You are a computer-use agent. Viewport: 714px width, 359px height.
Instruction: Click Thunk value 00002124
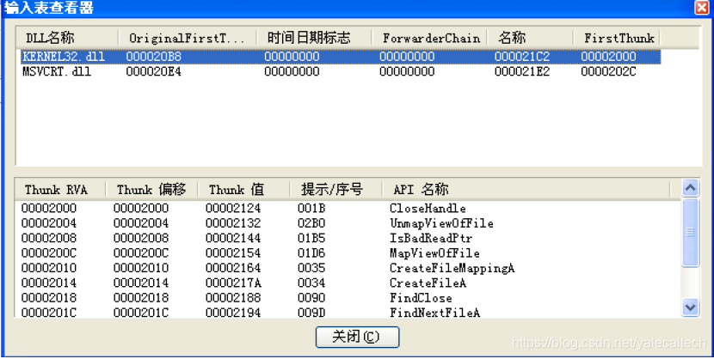point(233,209)
